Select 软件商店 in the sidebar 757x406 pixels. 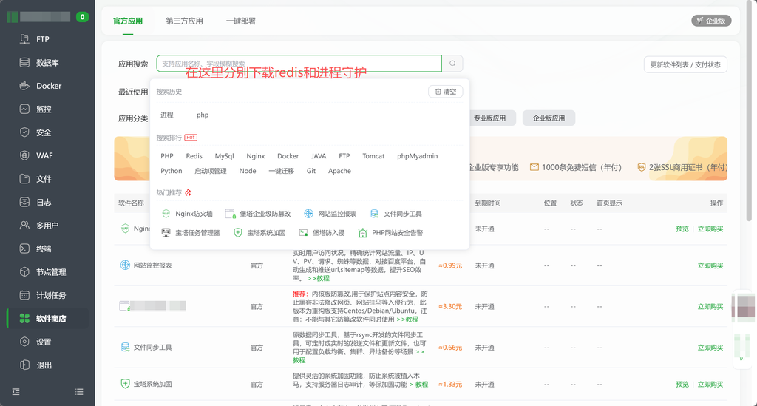(47, 319)
